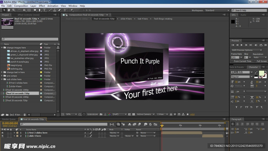Select 'final 20 seconds 1080p' composition in project
Viewport: 268px width, 151px height.
click(x=18, y=97)
